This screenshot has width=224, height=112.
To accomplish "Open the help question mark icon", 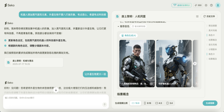I will [211, 5].
